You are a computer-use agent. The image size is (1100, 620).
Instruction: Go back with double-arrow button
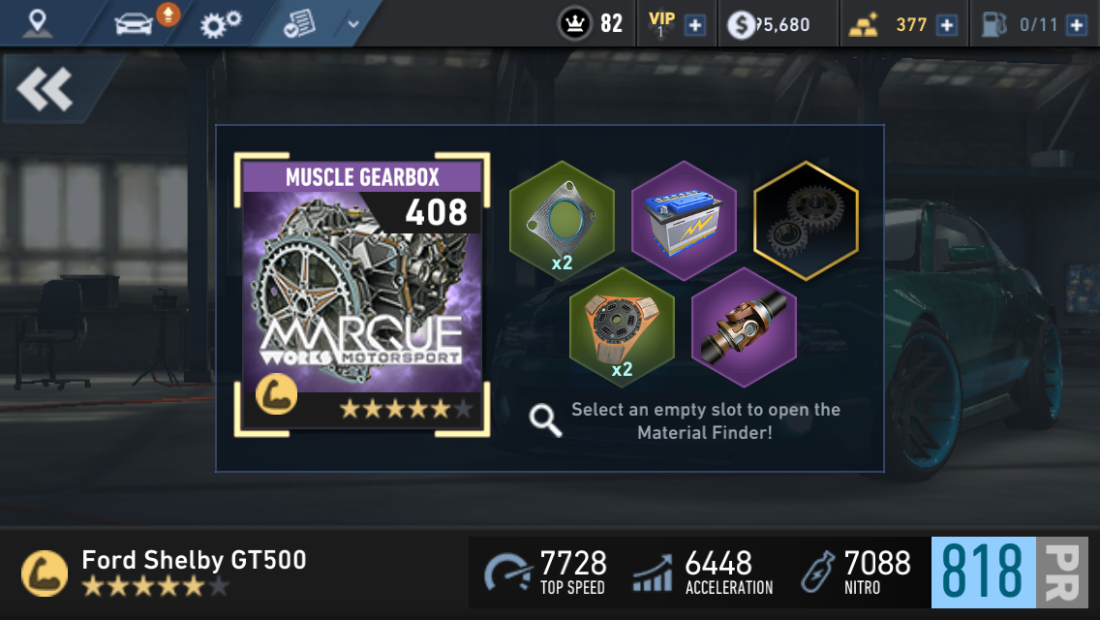click(45, 89)
